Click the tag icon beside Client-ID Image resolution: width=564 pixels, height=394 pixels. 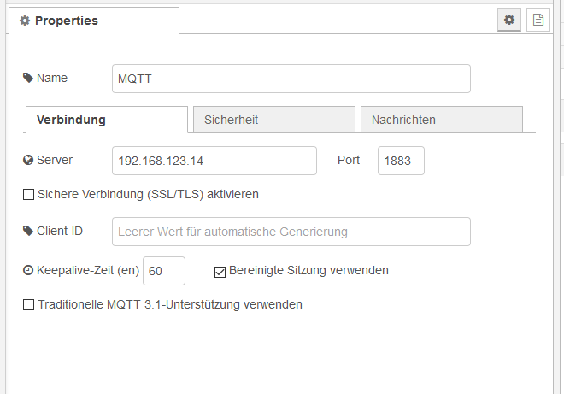pyautogui.click(x=28, y=231)
